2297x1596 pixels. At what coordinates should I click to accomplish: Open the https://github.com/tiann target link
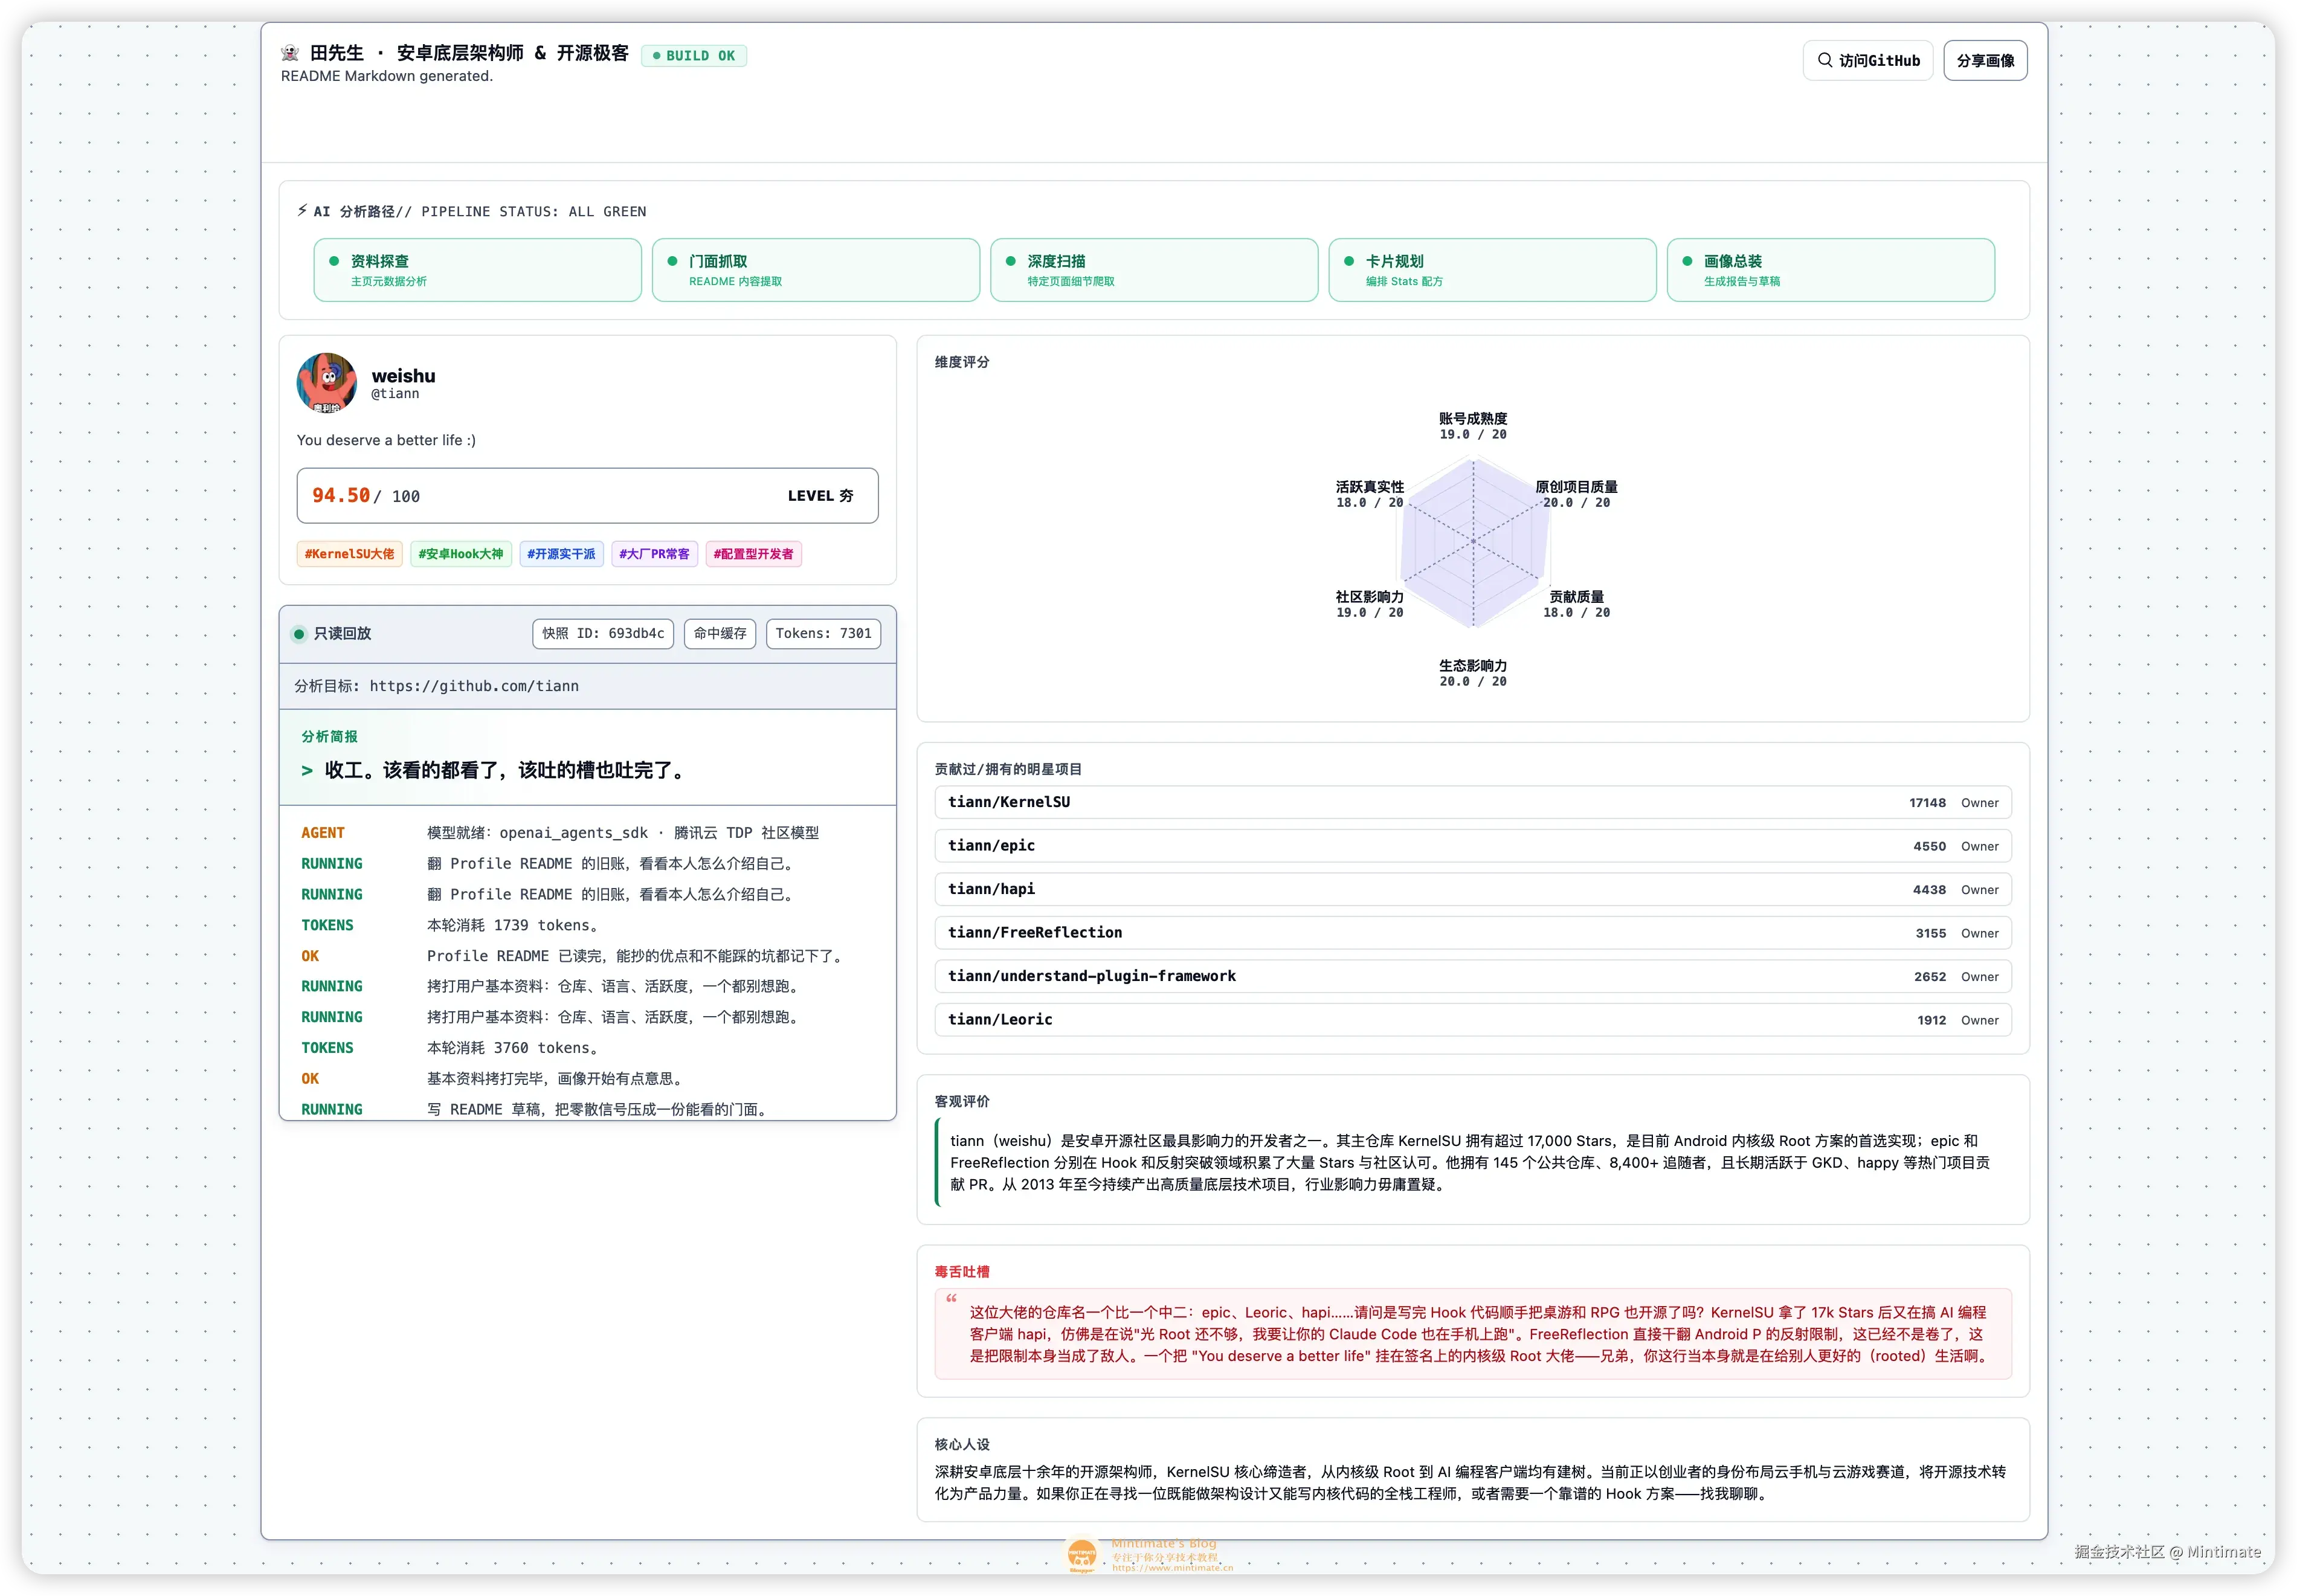pyautogui.click(x=474, y=686)
